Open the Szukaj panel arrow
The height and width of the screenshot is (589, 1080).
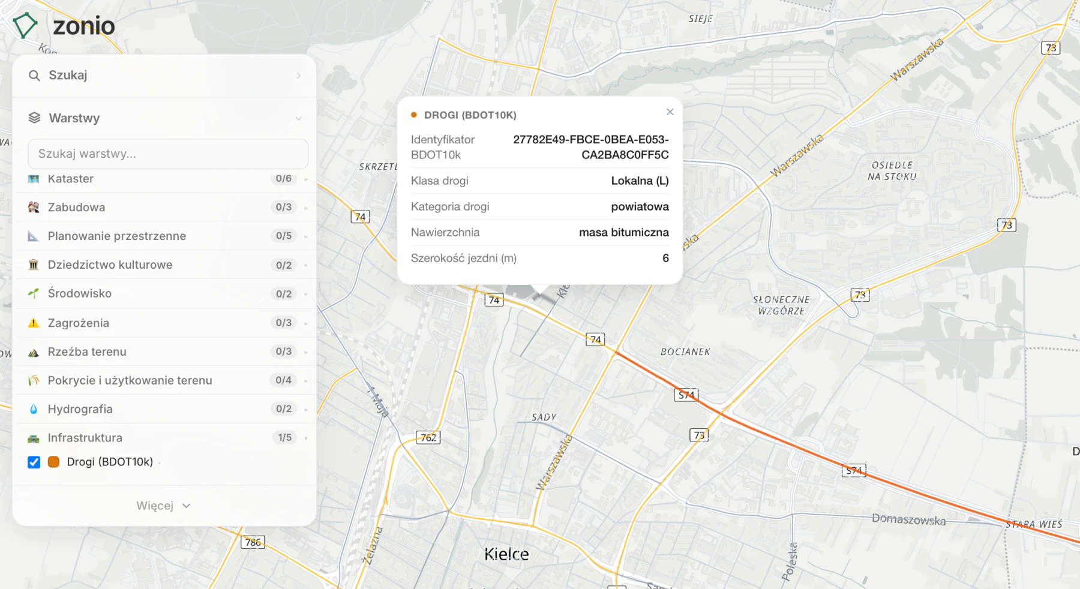[x=298, y=76]
